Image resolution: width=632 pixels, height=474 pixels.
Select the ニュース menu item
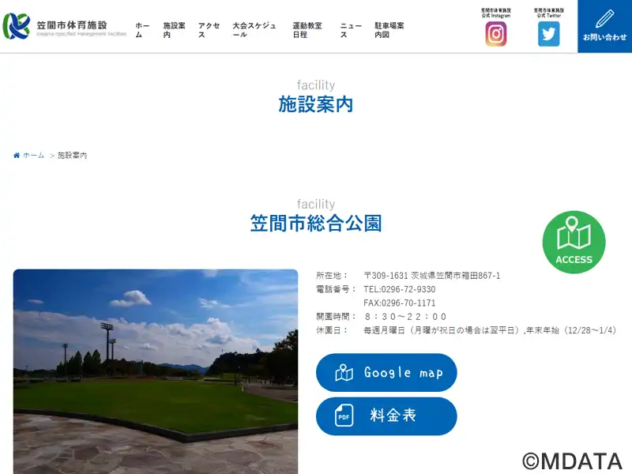point(351,30)
